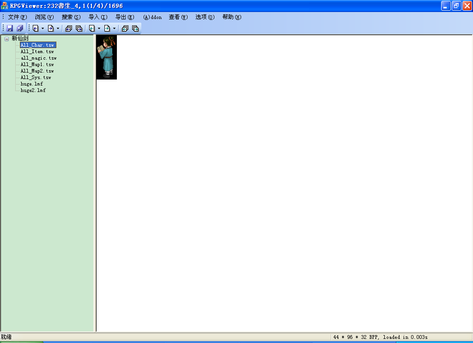Image resolution: width=473 pixels, height=343 pixels.
Task: Click the blue import page arrow icon
Action: coord(36,28)
